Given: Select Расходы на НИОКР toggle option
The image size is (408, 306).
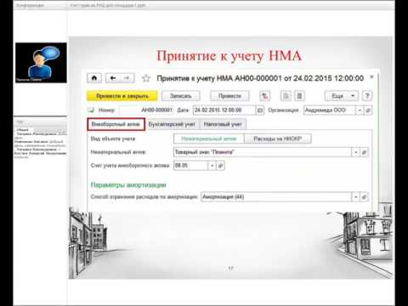Looking at the screenshot, I should point(278,139).
